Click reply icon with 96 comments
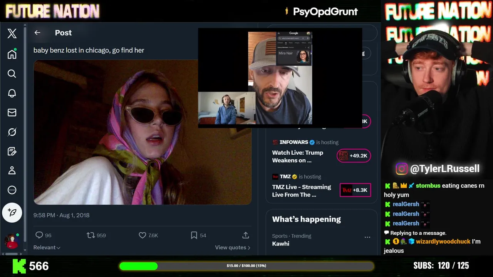The width and height of the screenshot is (493, 277). click(39, 235)
